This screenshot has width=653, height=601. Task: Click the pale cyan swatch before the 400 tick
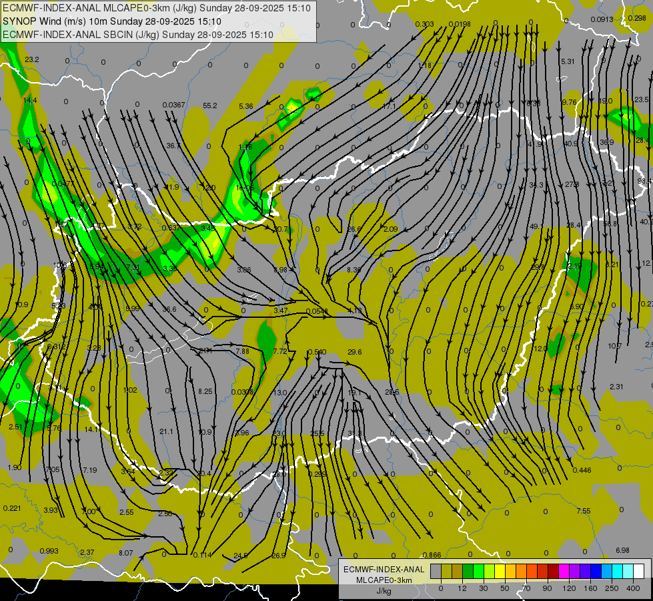coord(628,571)
